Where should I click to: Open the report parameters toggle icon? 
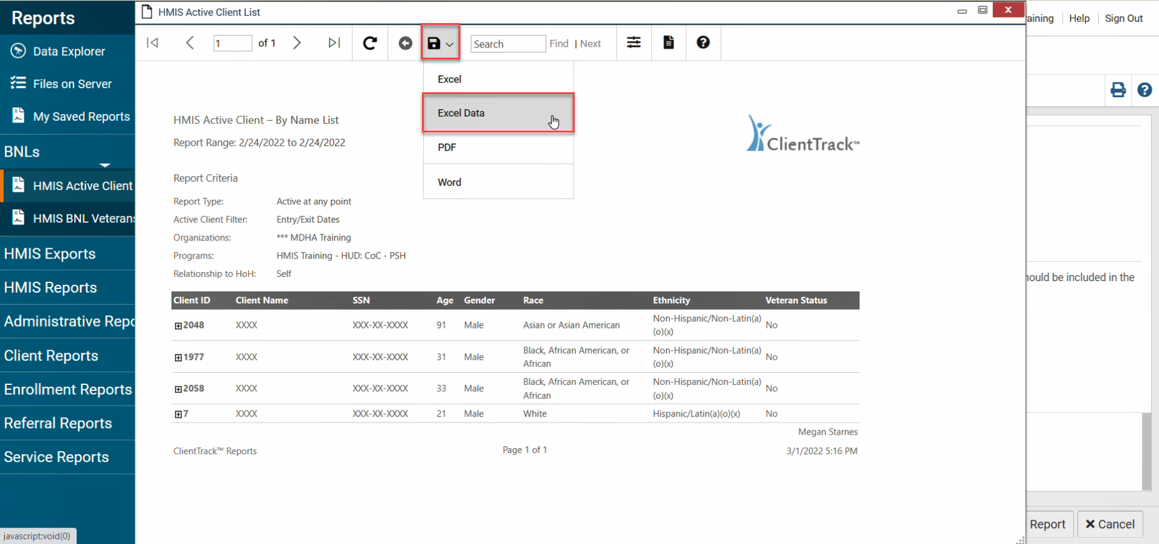[x=634, y=42]
